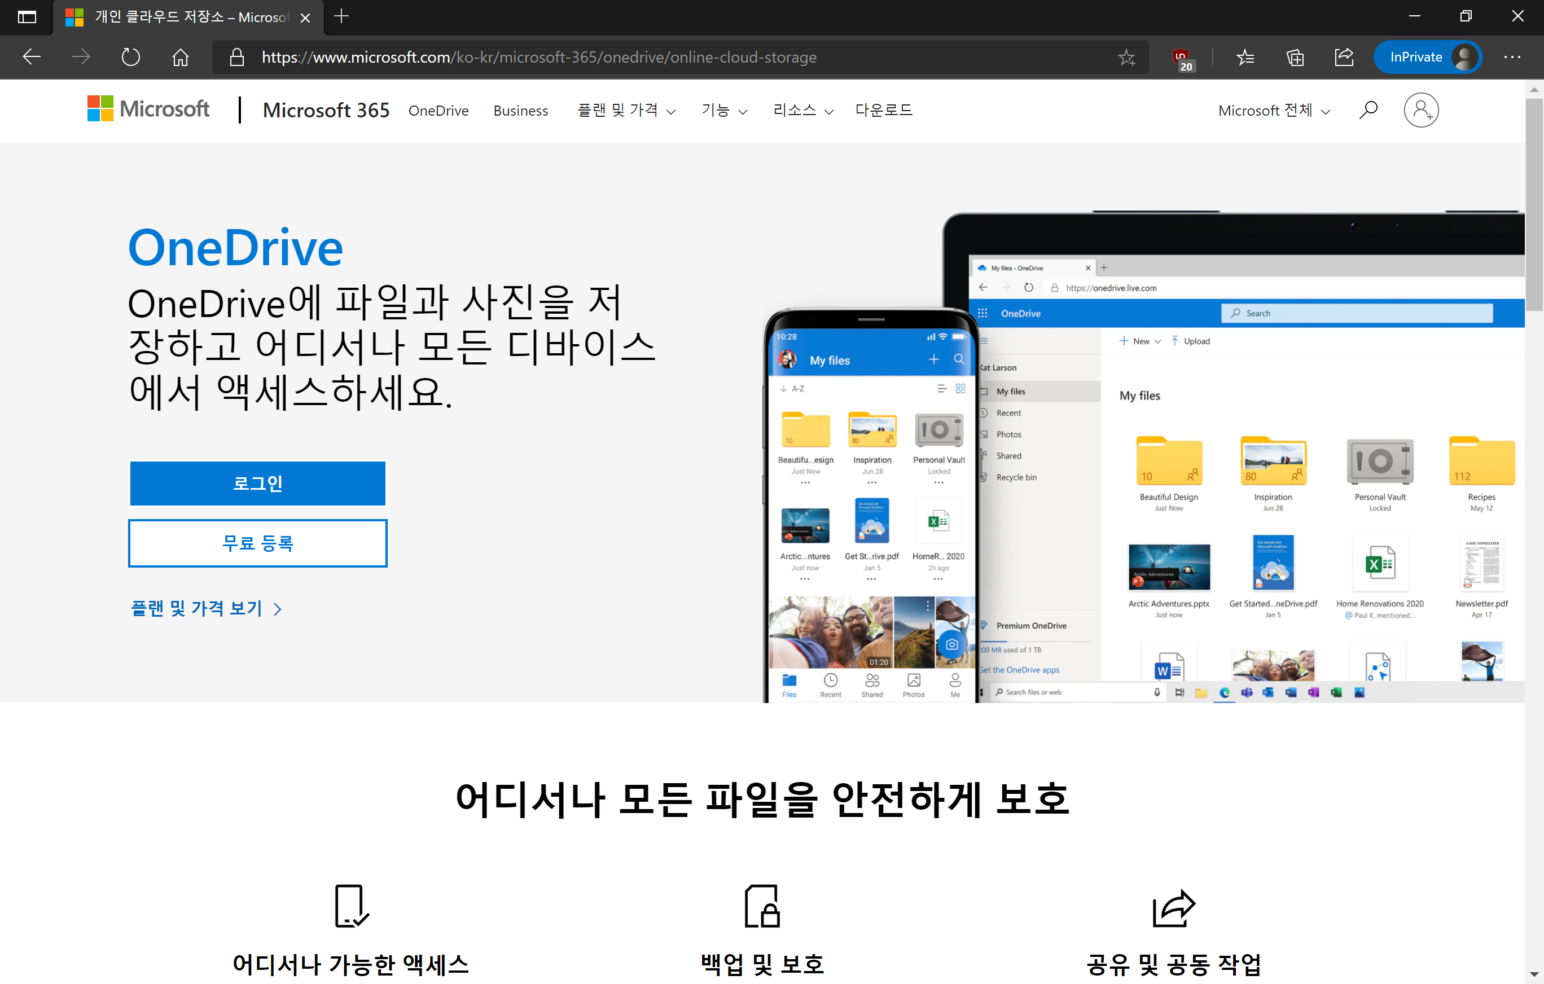
Task: Open the browser settings ellipsis menu
Action: [x=1511, y=58]
